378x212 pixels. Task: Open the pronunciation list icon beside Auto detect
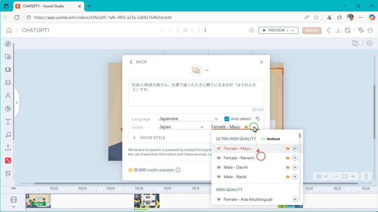(x=257, y=119)
